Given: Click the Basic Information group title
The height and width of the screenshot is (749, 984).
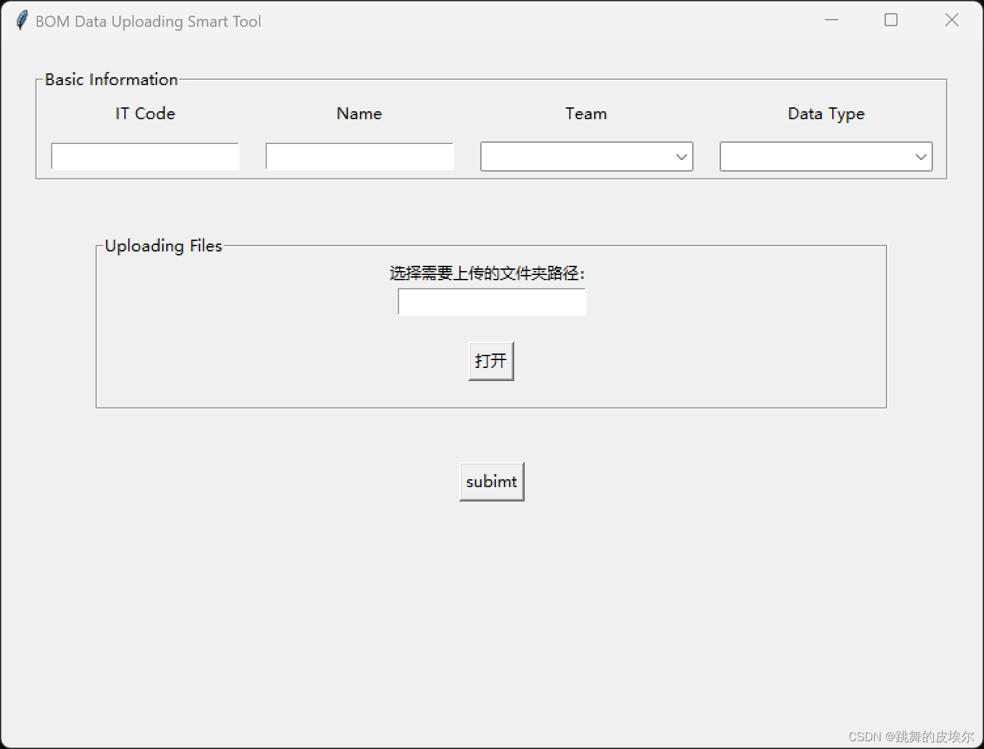Looking at the screenshot, I should [111, 79].
